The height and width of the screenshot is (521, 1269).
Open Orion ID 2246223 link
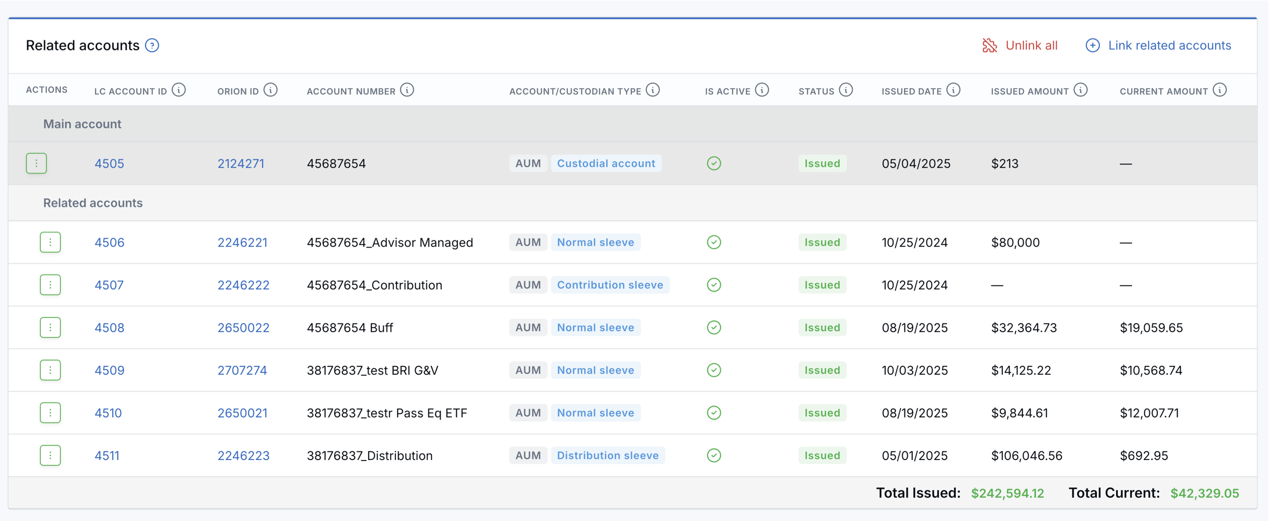point(244,455)
